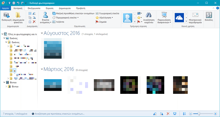Rotate left using the ribbon Διαχείριση icon
This screenshot has width=220, height=117.
click(34, 13)
